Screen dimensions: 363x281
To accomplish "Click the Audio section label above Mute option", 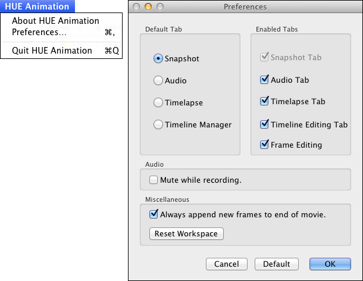I will (x=154, y=164).
